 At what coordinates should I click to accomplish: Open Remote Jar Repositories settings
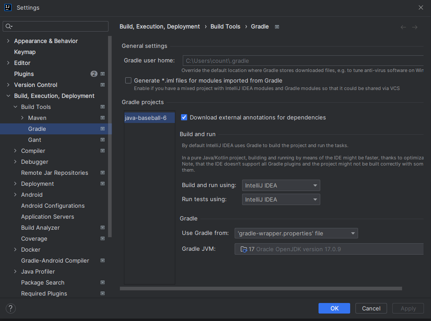point(55,173)
